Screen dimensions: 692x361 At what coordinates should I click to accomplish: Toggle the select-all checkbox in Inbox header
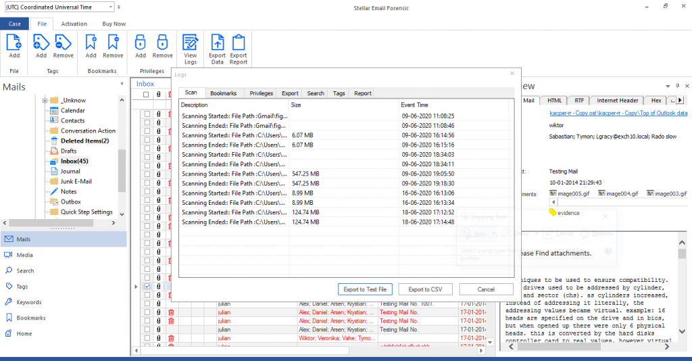tap(146, 95)
